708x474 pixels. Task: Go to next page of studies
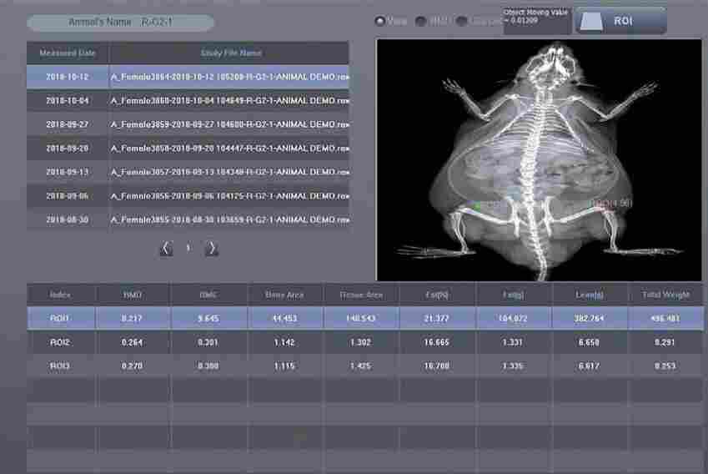click(212, 248)
